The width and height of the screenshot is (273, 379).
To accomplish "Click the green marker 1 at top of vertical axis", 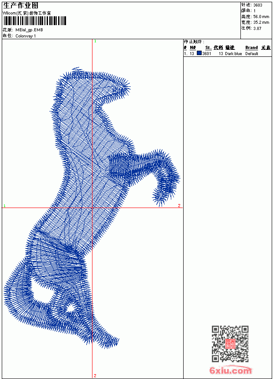I will point(95,41).
